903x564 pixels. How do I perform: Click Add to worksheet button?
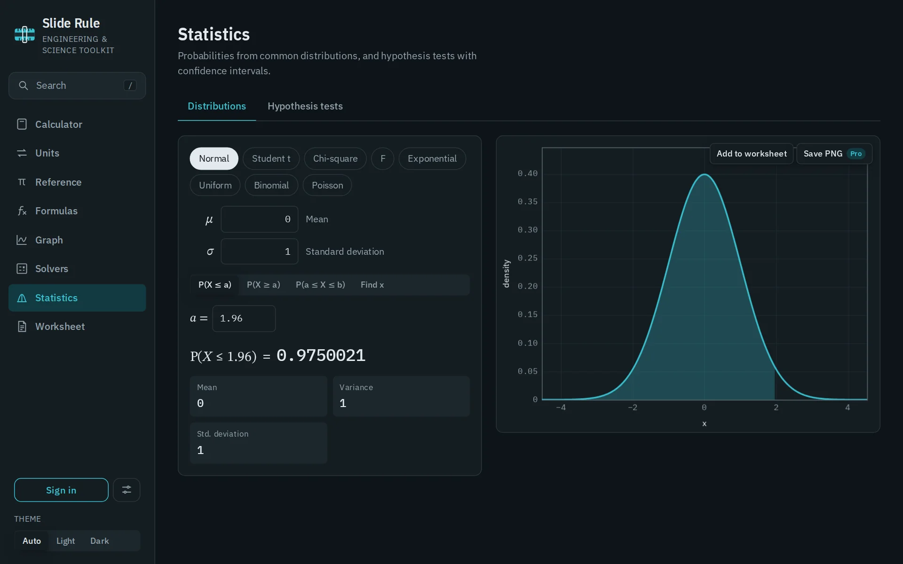pyautogui.click(x=752, y=154)
